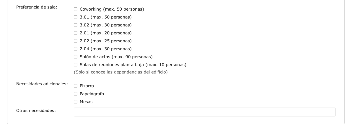This screenshot has height=127, width=352.
Task: Tick the Papelógrafo checkbox
Action: click(x=76, y=94)
